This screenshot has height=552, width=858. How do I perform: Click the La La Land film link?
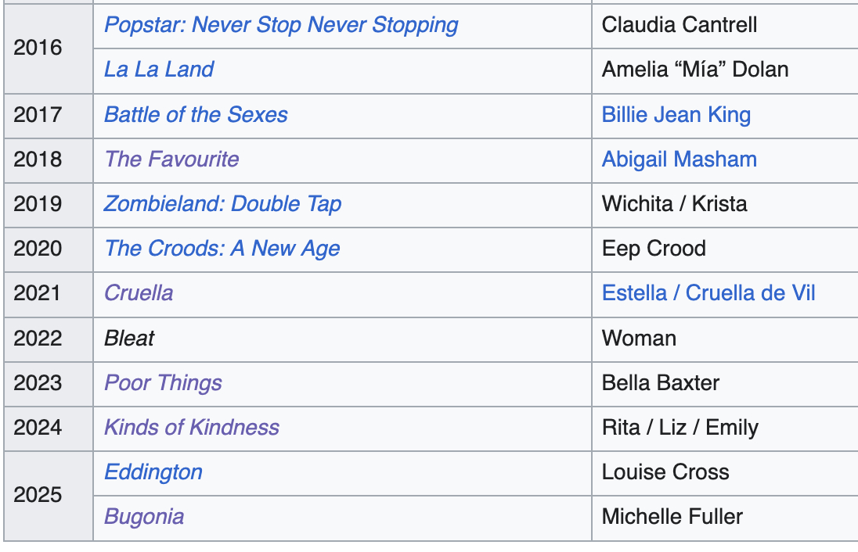[x=159, y=70]
